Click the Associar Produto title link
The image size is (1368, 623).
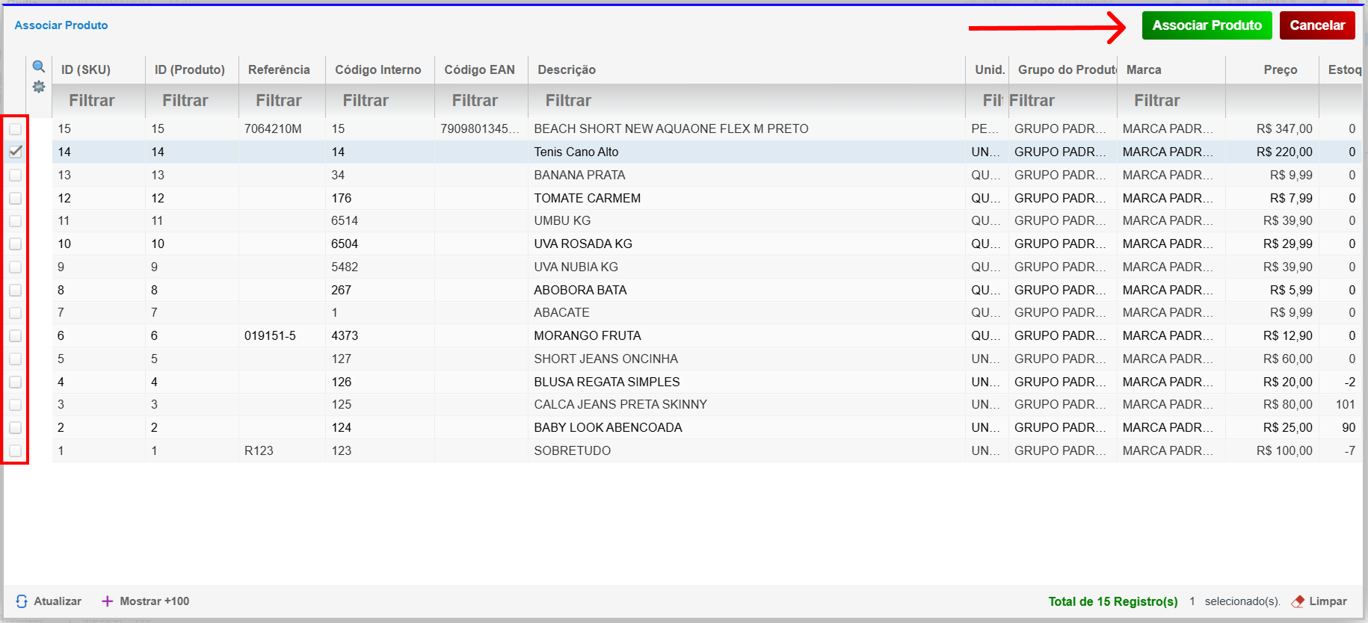(61, 25)
